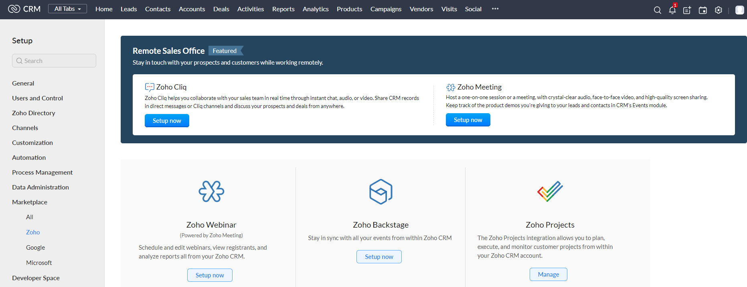Click the Zoho Backstage title

click(381, 225)
